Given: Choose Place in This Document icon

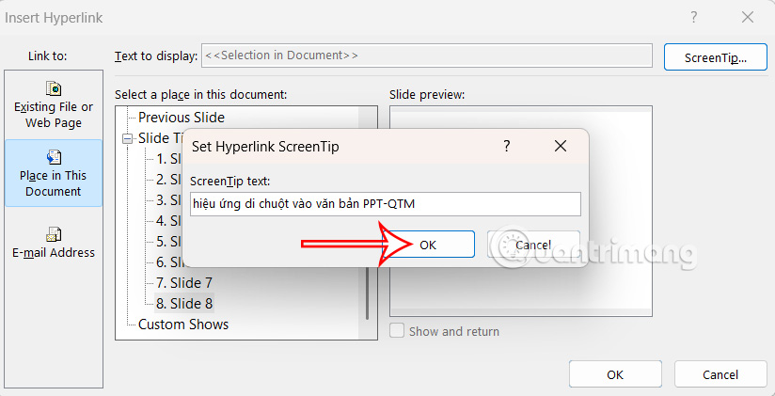Looking at the screenshot, I should [x=54, y=157].
